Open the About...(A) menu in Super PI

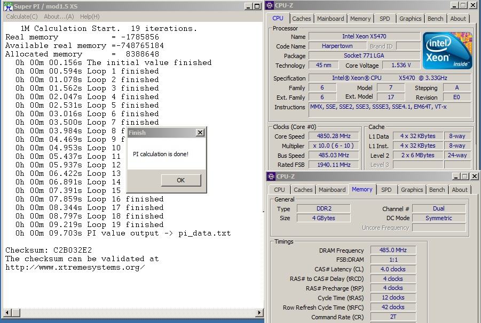[59, 17]
